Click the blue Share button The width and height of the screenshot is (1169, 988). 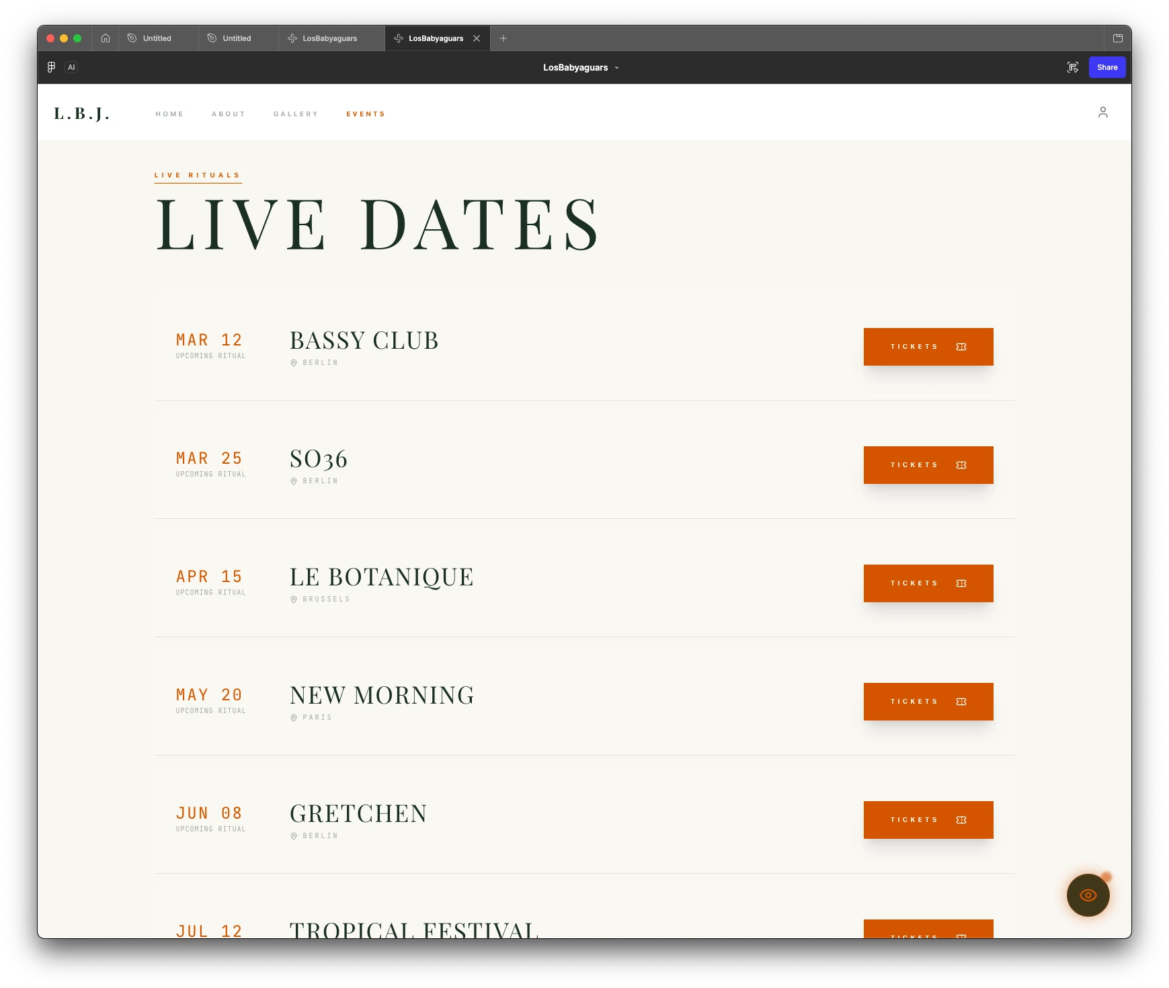click(1107, 67)
